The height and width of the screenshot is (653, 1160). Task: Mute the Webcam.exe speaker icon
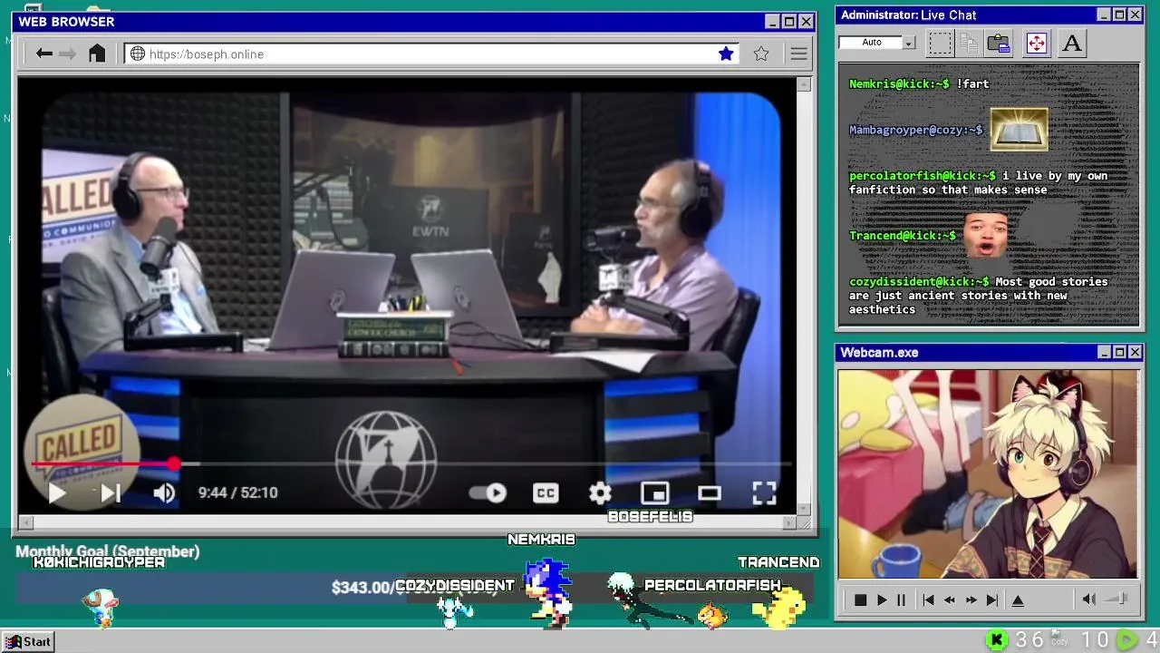(1088, 599)
